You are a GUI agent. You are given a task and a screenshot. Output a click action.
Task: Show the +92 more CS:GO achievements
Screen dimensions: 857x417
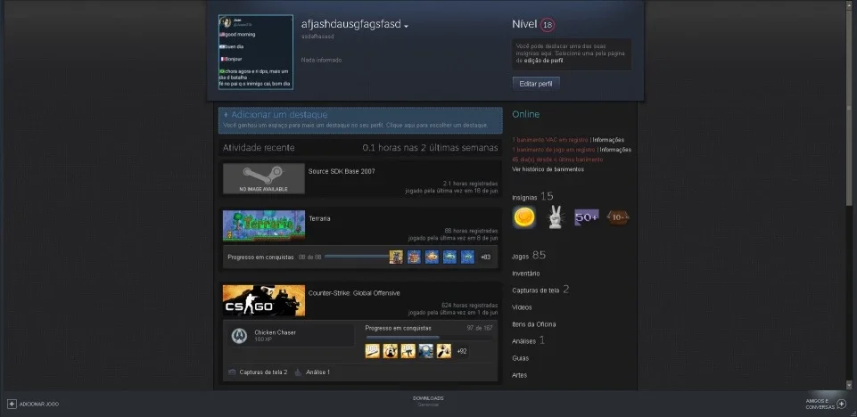click(x=462, y=351)
